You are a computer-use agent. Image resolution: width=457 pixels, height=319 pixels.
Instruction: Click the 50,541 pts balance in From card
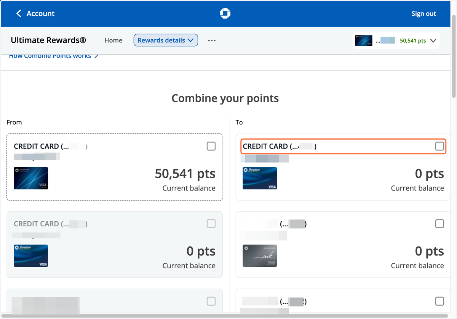pyautogui.click(x=185, y=174)
